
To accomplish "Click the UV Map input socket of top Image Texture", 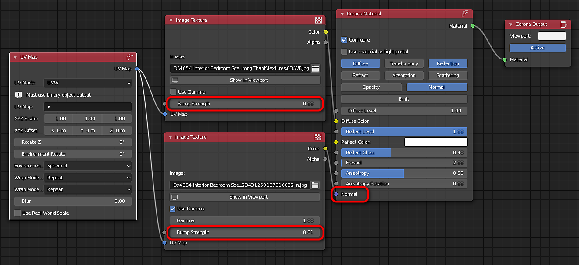I will coord(164,114).
